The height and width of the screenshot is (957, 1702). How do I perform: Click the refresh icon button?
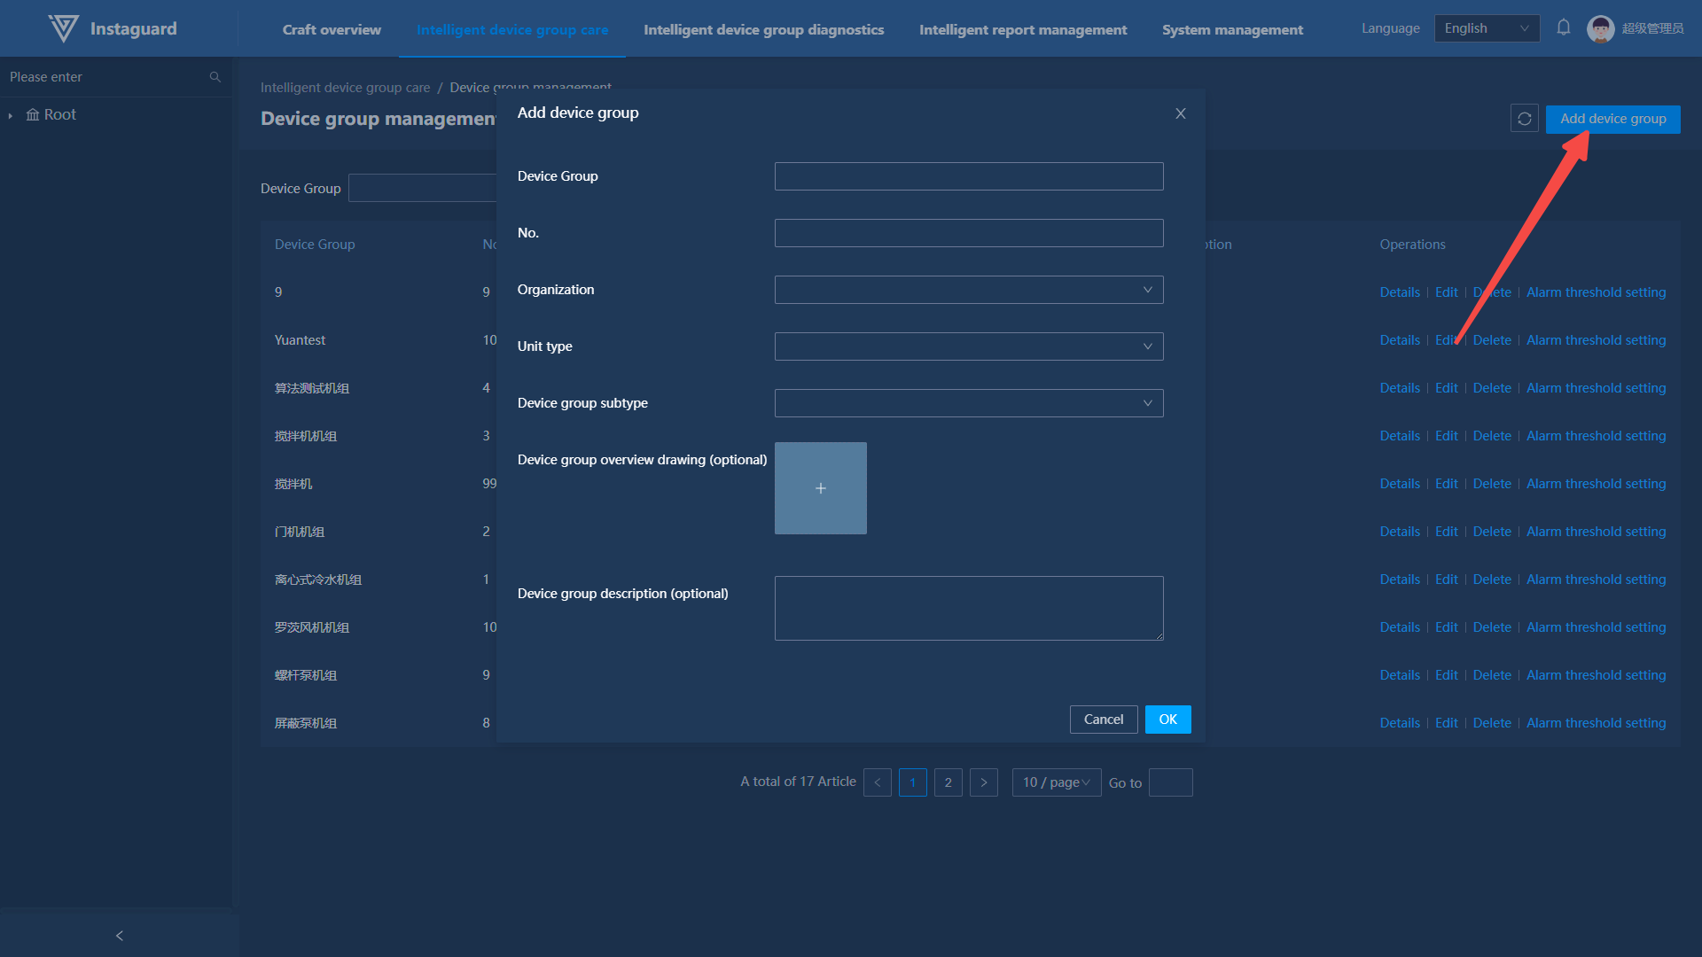pos(1525,119)
